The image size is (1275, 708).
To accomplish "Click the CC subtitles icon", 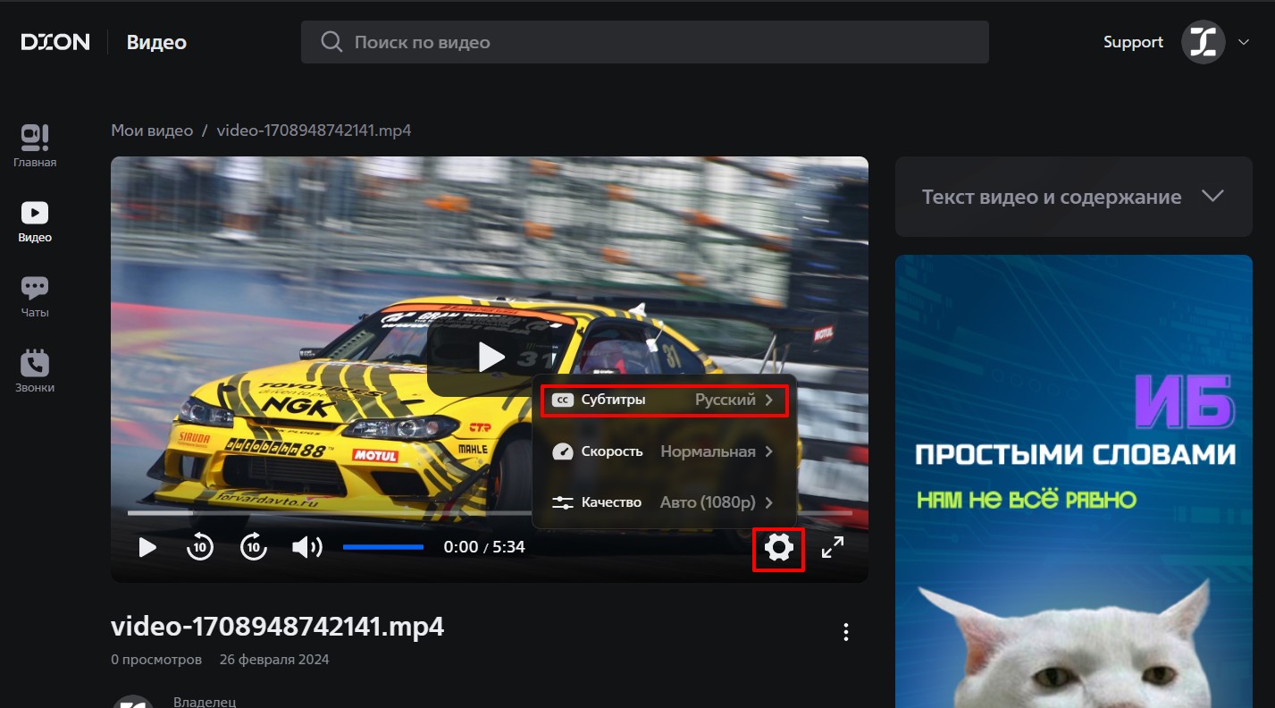I will point(562,400).
